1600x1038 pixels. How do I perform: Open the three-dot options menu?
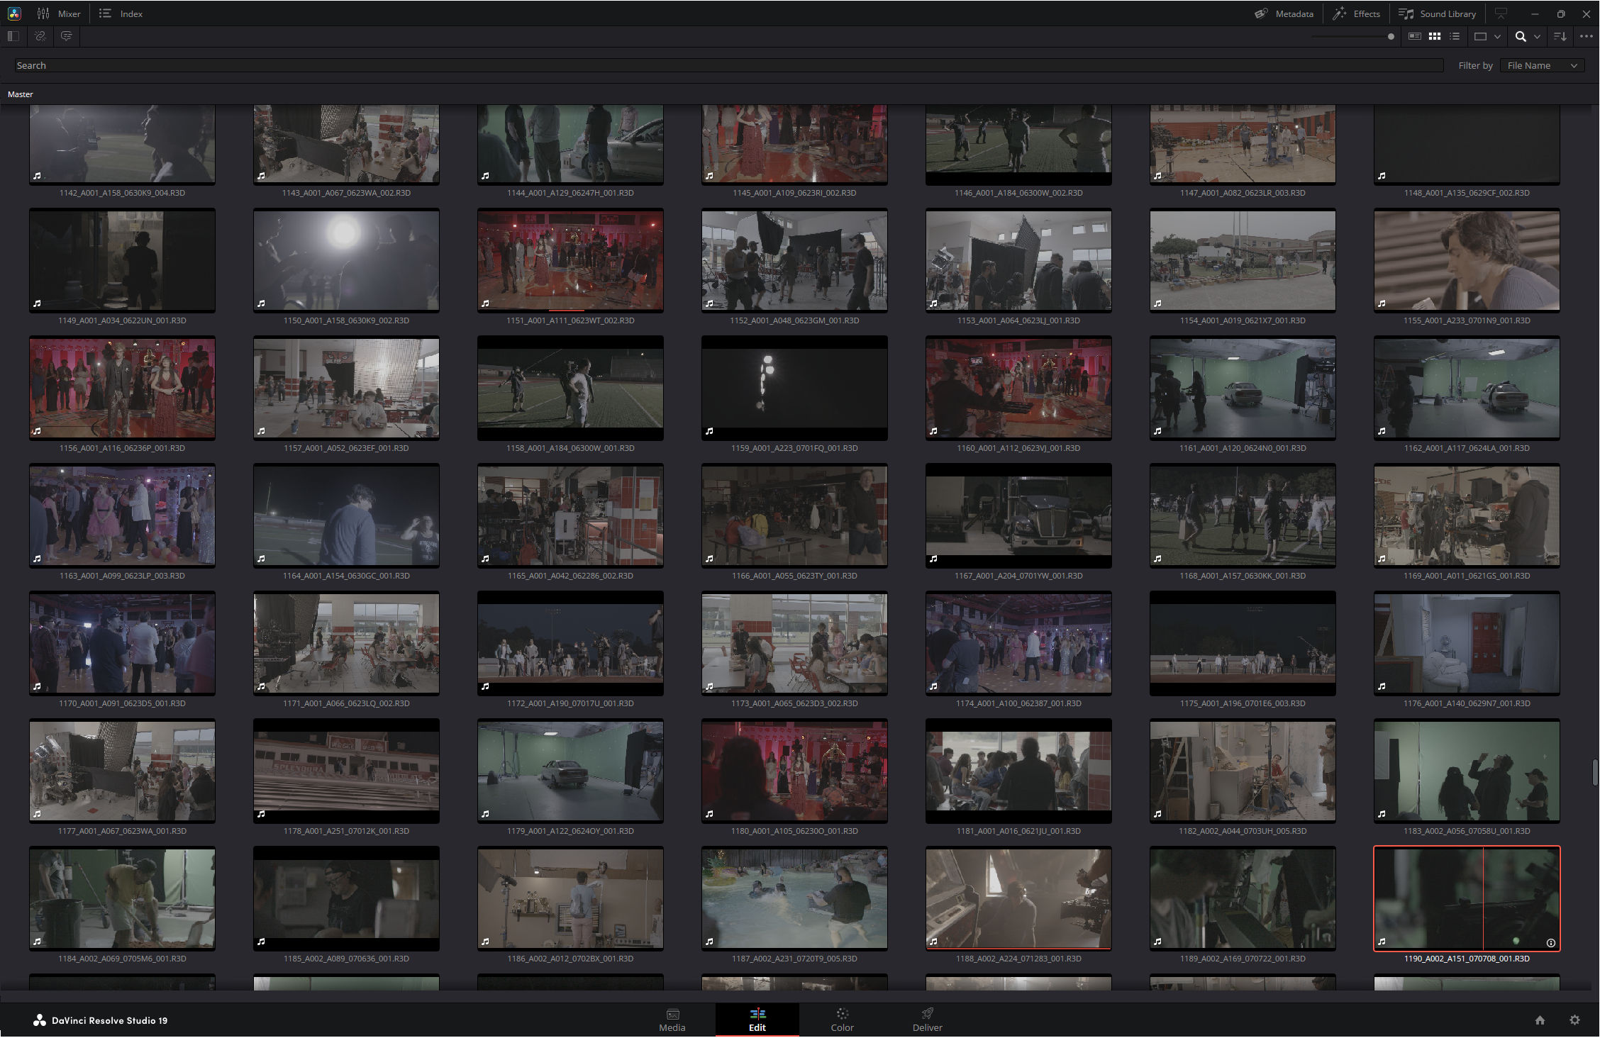[x=1587, y=36]
